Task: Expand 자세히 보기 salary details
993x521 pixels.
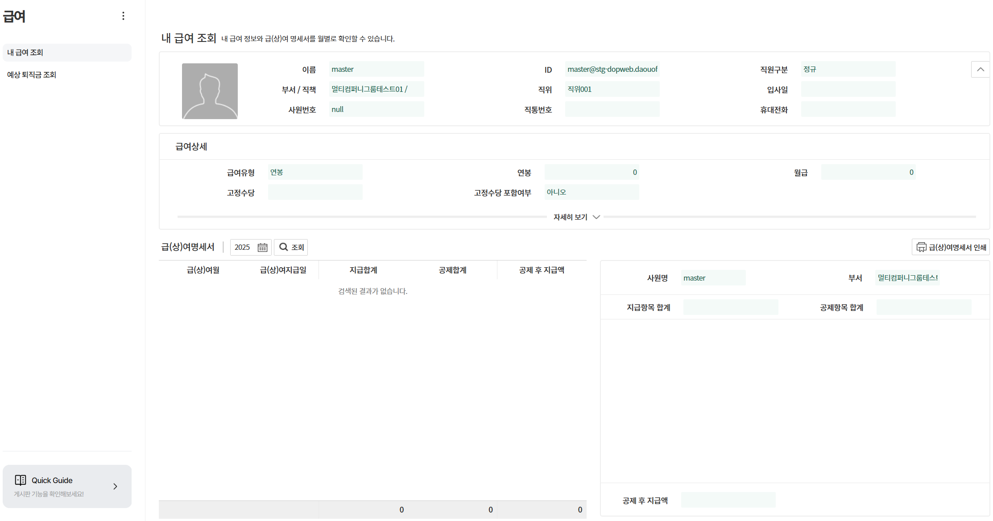Action: (x=576, y=217)
